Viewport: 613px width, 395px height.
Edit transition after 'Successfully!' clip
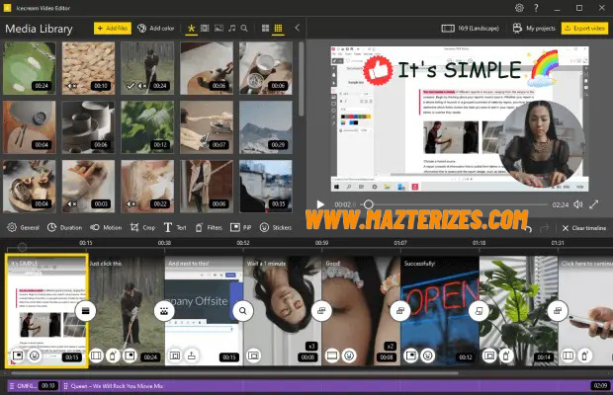coord(479,311)
